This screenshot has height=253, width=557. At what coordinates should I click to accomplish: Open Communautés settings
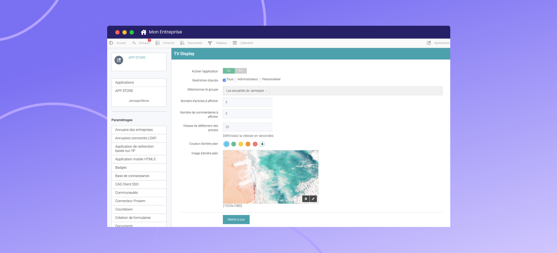click(139, 193)
